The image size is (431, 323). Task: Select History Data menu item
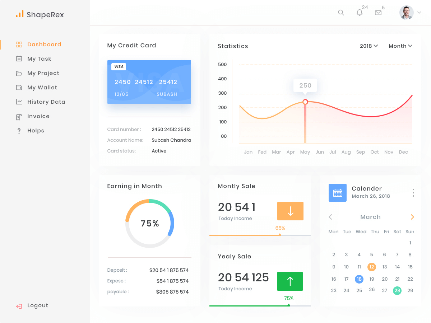point(46,102)
